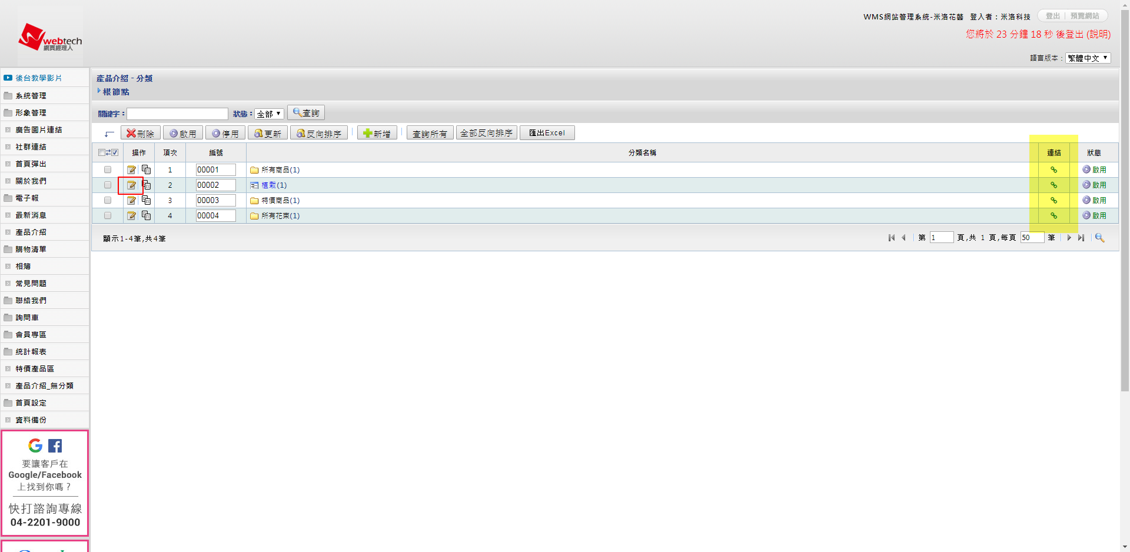Screen dimensions: 1130x552
Task: Open the 語言版本 language dropdown
Action: 1088,58
